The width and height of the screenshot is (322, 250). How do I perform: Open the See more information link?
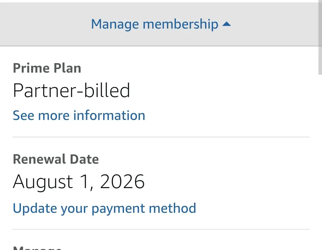click(x=79, y=115)
